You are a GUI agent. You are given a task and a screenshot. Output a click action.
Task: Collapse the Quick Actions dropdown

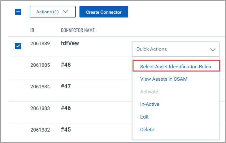click(x=175, y=49)
